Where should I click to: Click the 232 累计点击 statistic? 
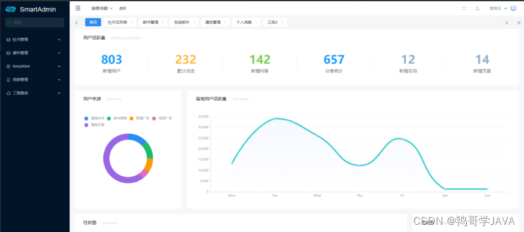click(186, 63)
